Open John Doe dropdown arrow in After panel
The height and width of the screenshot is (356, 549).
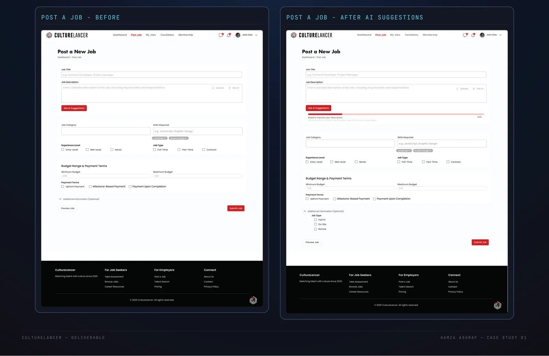(501, 35)
